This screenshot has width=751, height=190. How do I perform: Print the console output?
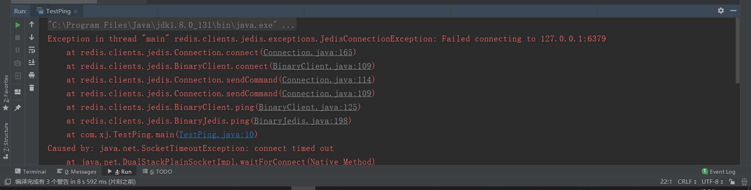click(x=32, y=75)
